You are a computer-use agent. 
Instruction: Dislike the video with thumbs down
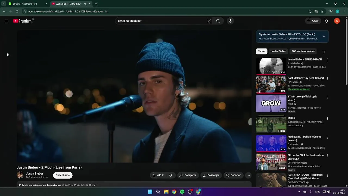tap(171, 175)
